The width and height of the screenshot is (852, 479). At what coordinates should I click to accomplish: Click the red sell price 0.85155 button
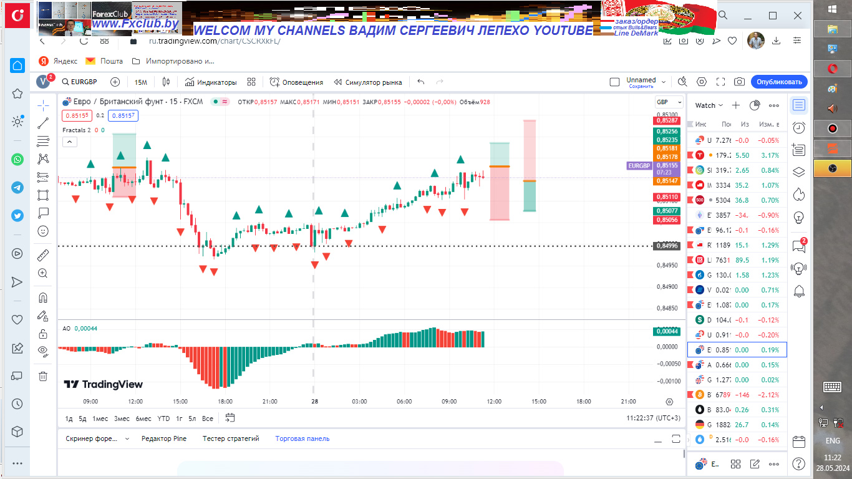[x=77, y=115]
